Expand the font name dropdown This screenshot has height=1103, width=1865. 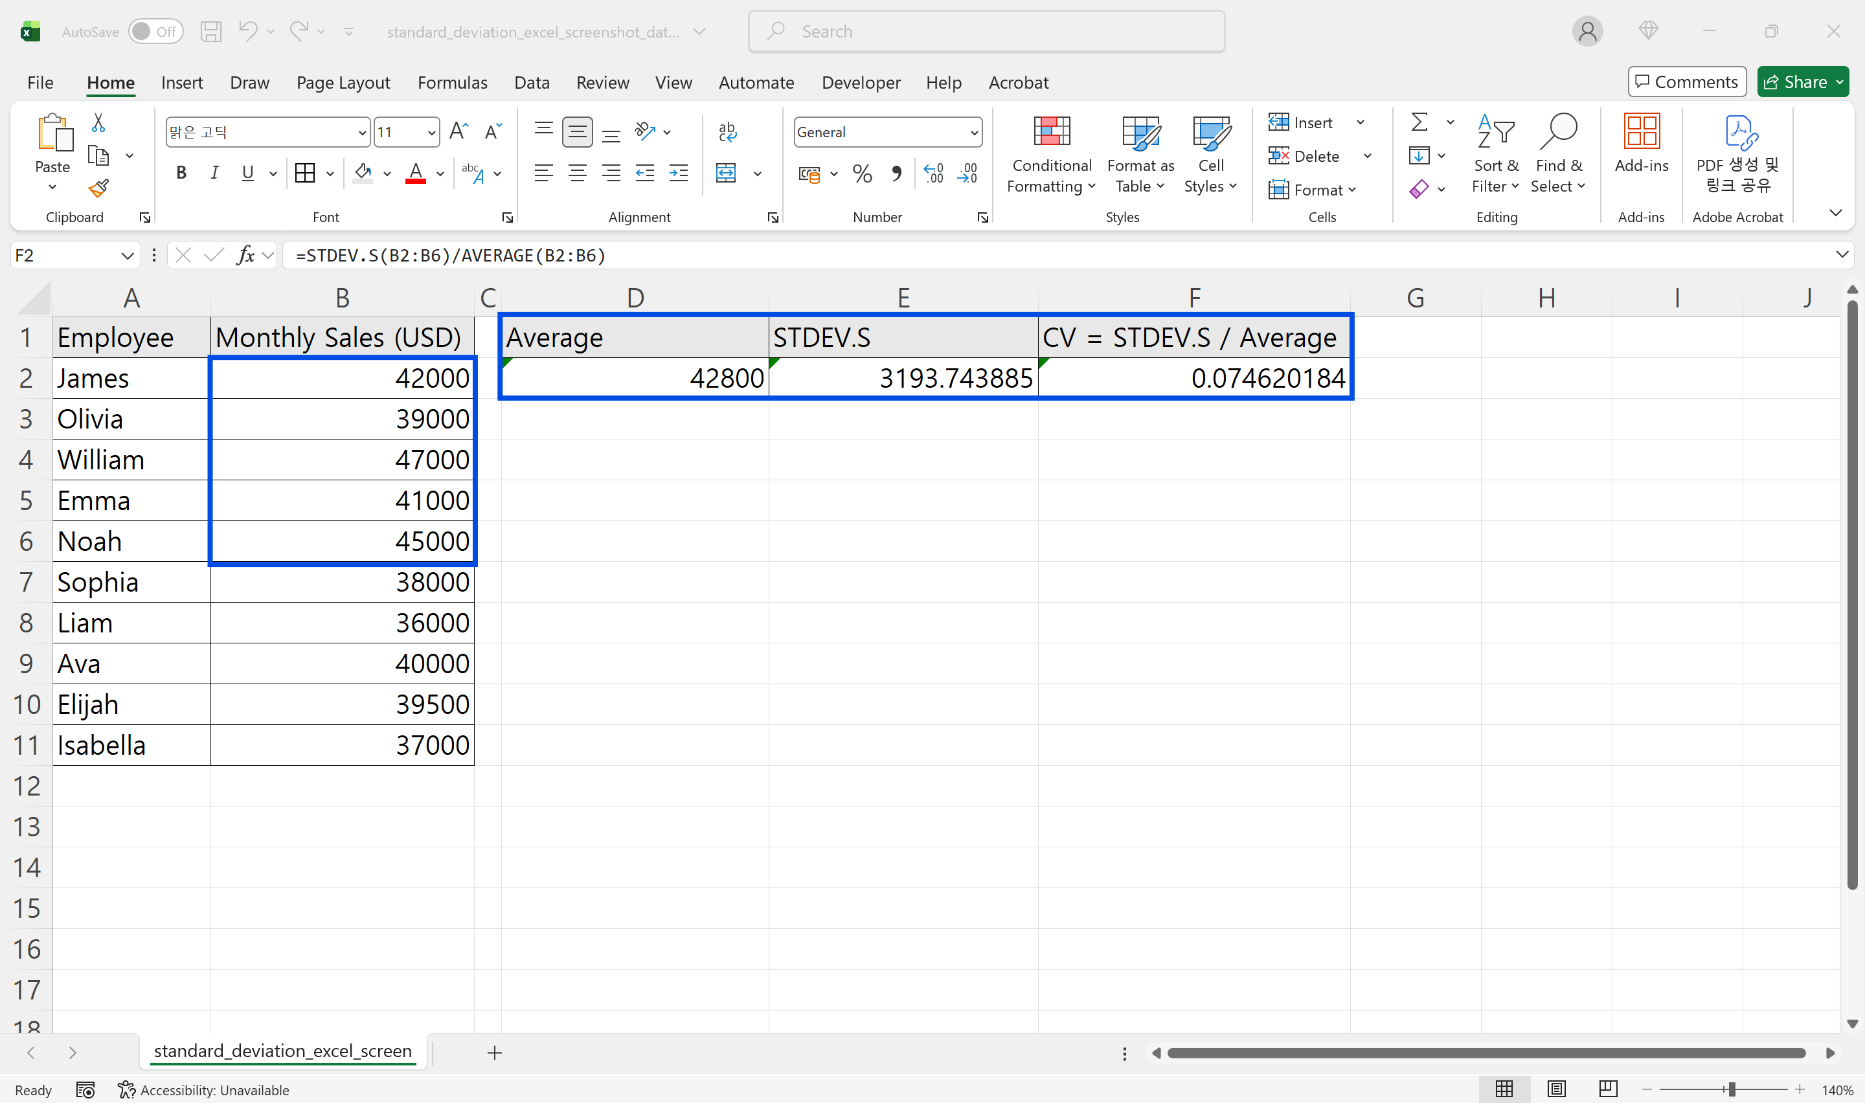[362, 132]
